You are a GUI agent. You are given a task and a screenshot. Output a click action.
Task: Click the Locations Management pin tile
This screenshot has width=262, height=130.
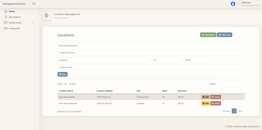point(46,16)
